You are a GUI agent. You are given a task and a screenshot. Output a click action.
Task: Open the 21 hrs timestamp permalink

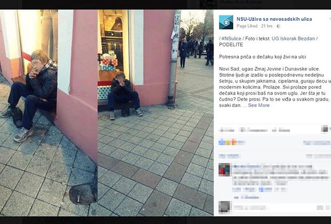pyautogui.click(x=267, y=26)
